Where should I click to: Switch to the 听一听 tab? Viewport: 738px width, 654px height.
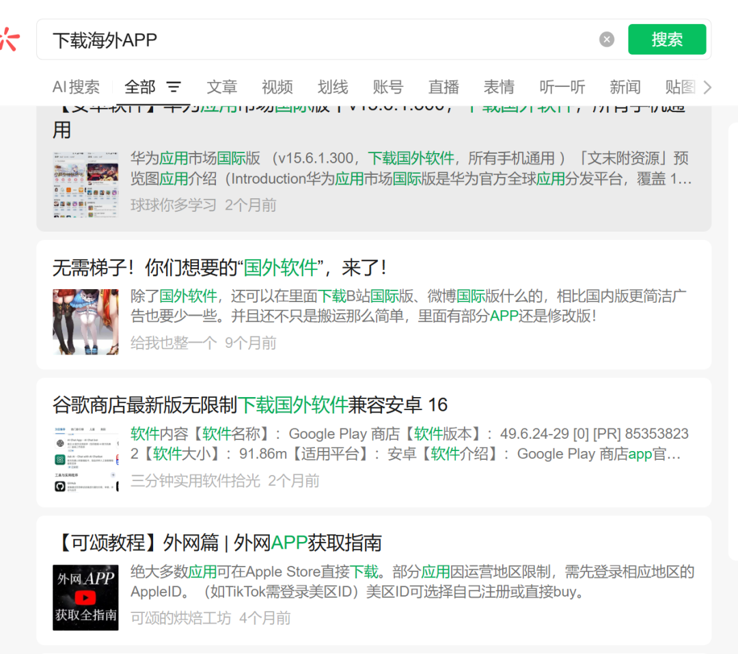tap(562, 87)
